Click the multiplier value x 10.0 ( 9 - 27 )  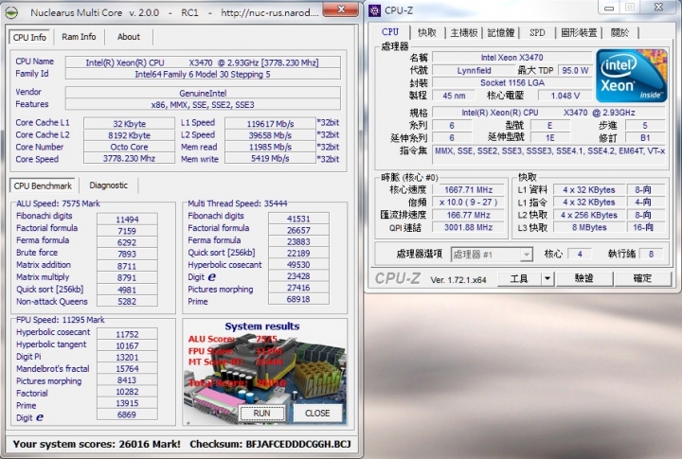[469, 203]
